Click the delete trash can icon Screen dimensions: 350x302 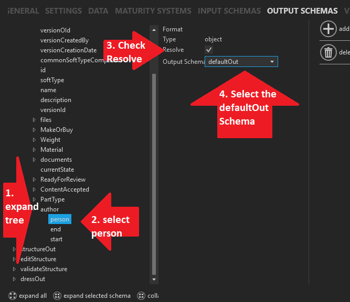pyautogui.click(x=328, y=52)
